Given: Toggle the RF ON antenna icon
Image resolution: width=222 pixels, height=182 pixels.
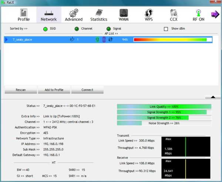Looking at the screenshot, I should [x=199, y=13].
